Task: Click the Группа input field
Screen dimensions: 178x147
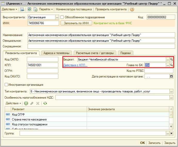Action: pos(93,133)
